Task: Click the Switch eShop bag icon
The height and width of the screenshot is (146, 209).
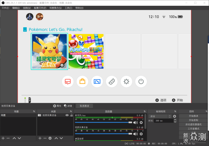Action: tap(82, 81)
